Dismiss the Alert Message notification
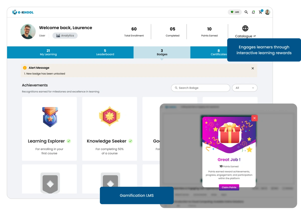 pyautogui.click(x=253, y=68)
